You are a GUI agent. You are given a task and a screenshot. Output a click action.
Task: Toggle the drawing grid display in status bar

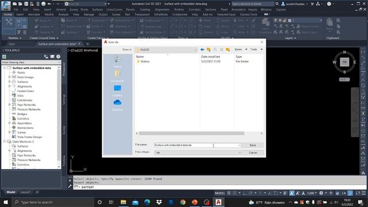point(229,193)
